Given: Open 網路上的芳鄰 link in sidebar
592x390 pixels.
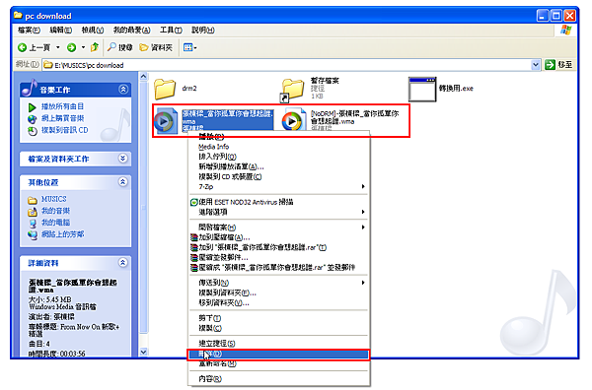Looking at the screenshot, I should click(x=63, y=234).
